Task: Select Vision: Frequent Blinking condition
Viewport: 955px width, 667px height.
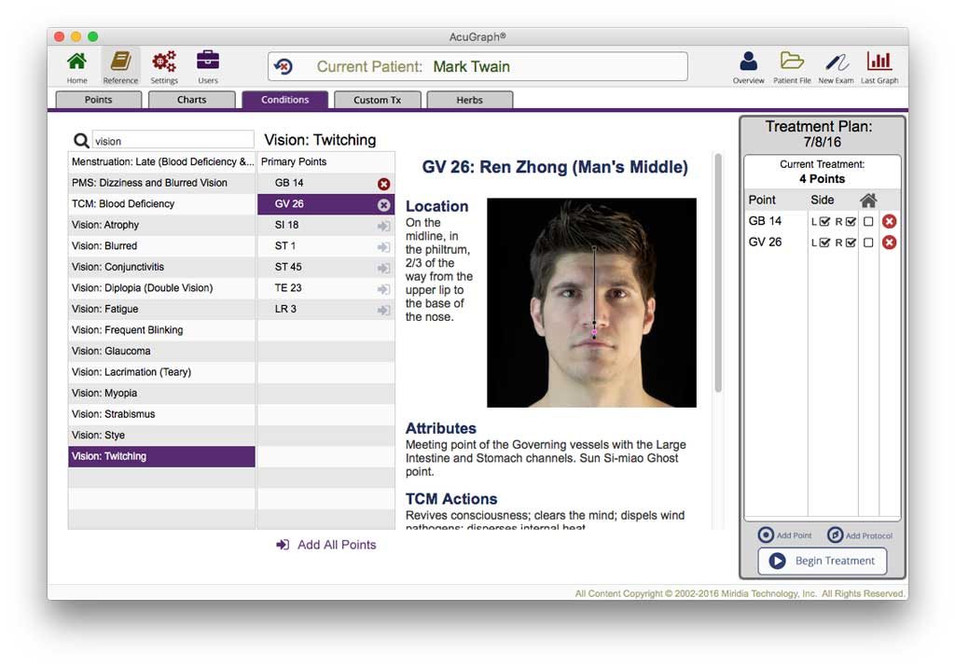Action: click(x=161, y=330)
